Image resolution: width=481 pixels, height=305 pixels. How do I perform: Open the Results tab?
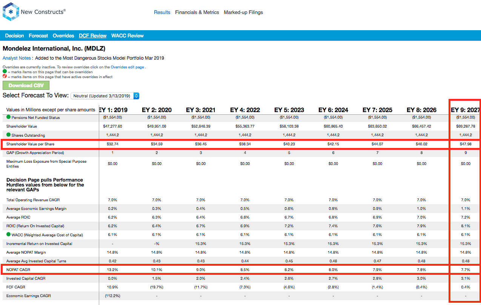click(162, 12)
